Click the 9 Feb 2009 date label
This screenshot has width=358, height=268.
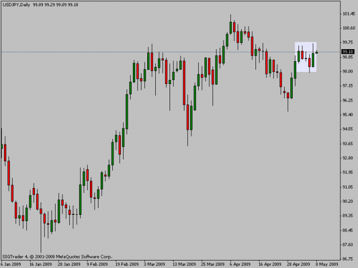(x=97, y=265)
